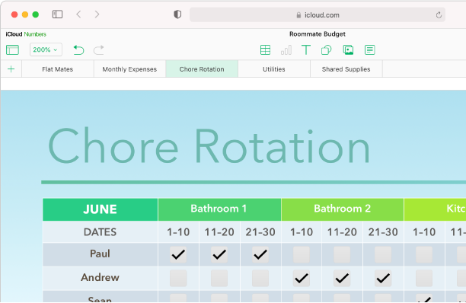The width and height of the screenshot is (466, 303).
Task: Uncheck Paul's Bathroom 1 11-20 checkbox
Action: point(219,254)
